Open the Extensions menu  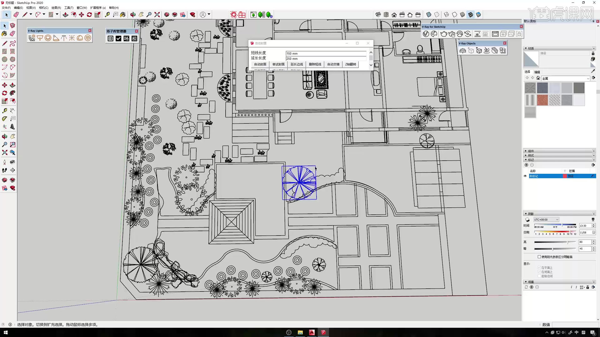(98, 8)
